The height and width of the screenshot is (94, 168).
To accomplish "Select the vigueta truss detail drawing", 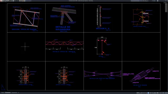I will click(x=65, y=43).
